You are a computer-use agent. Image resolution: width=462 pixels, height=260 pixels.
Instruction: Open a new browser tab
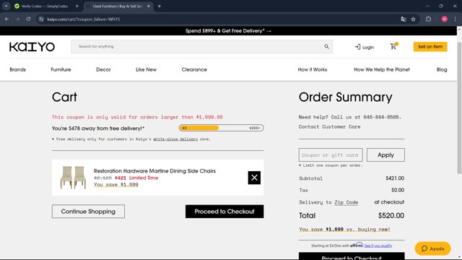(x=159, y=6)
